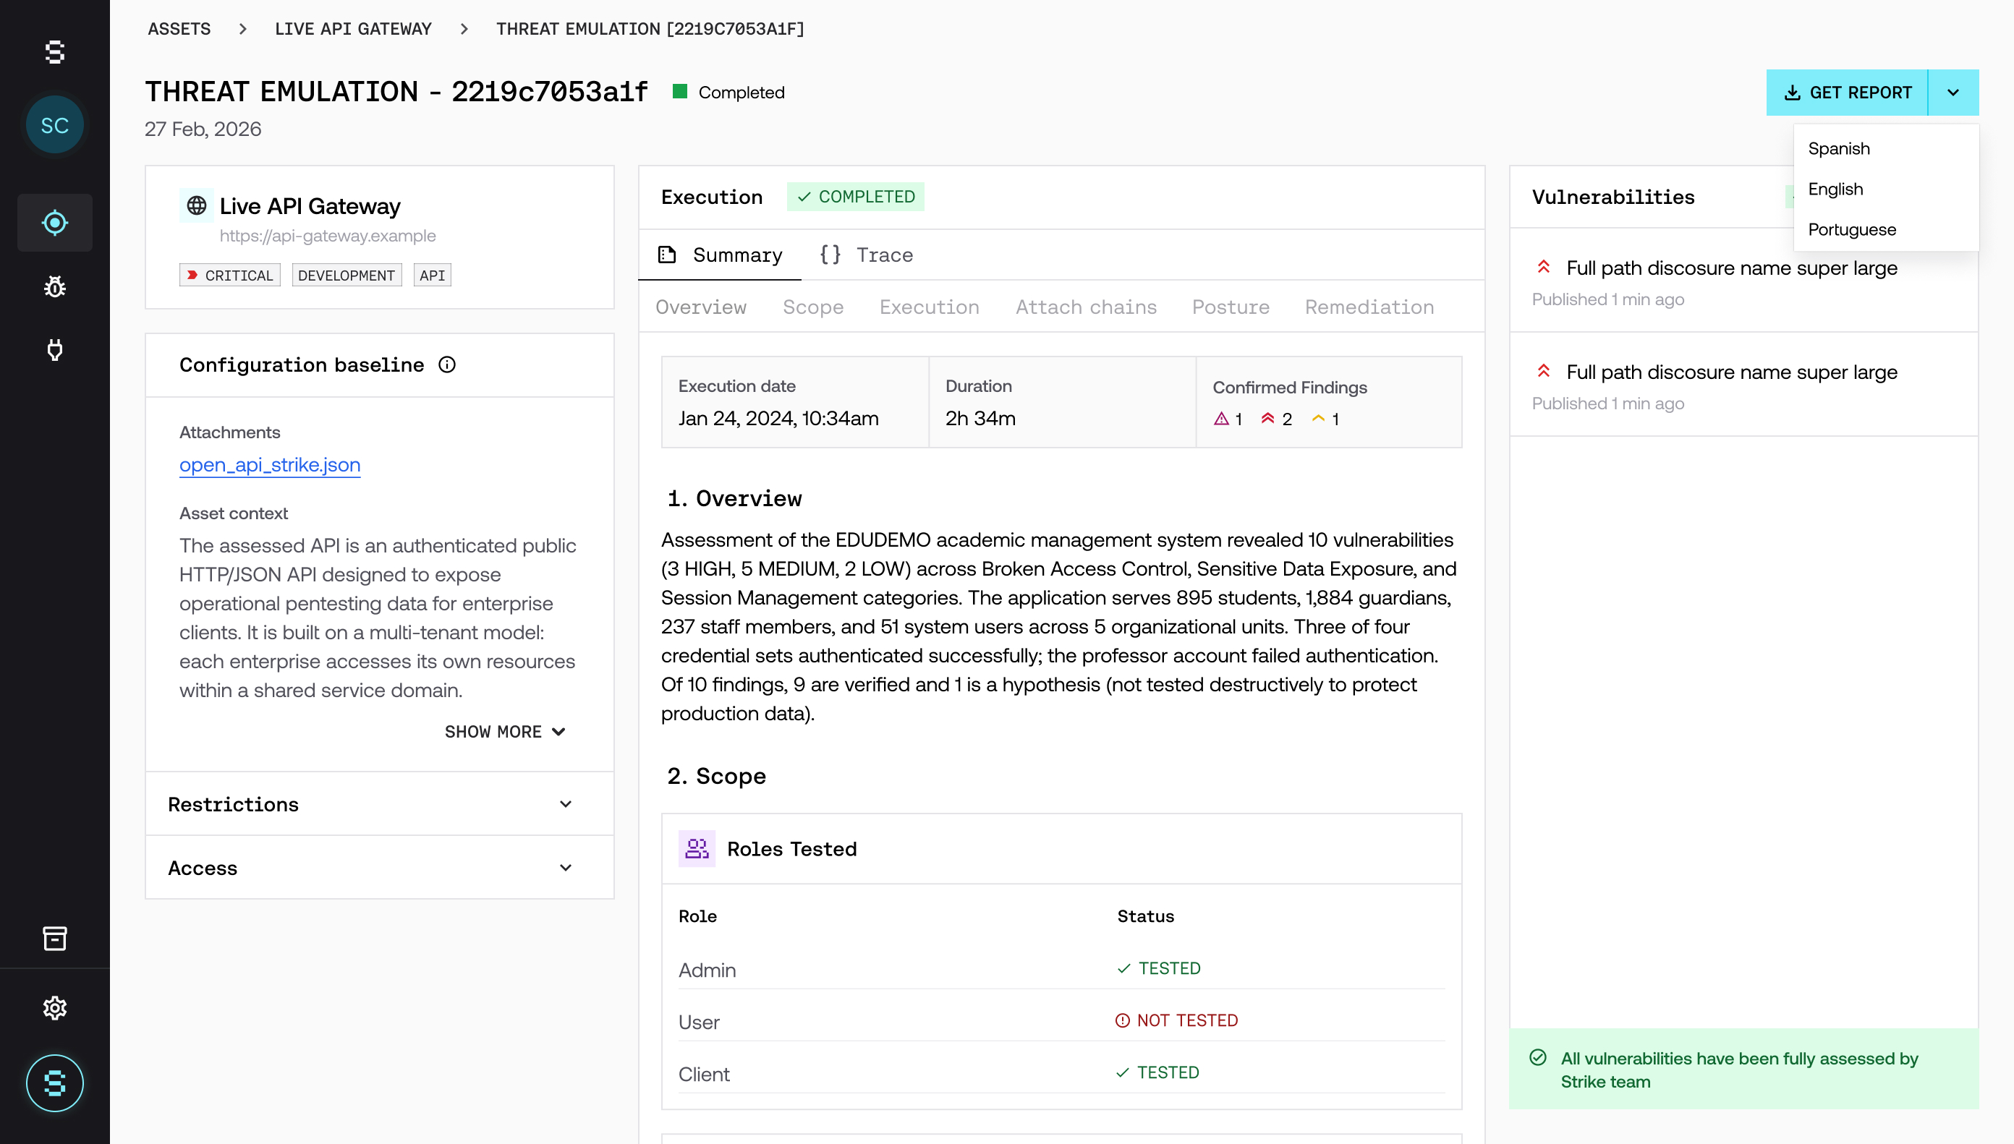Switch to the Trace tab

pos(867,255)
